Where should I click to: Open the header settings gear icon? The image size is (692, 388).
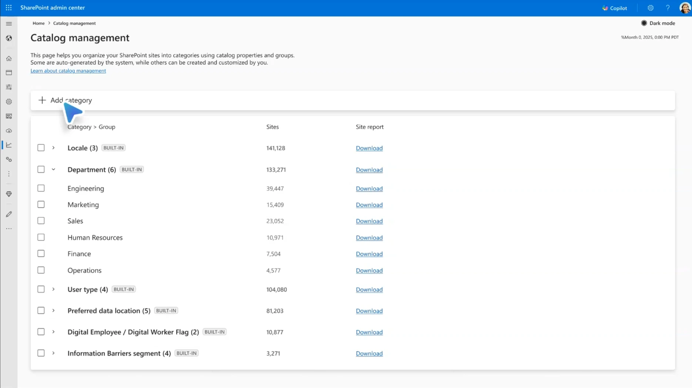[651, 8]
